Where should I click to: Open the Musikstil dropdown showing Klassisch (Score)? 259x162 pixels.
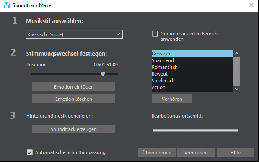point(74,34)
